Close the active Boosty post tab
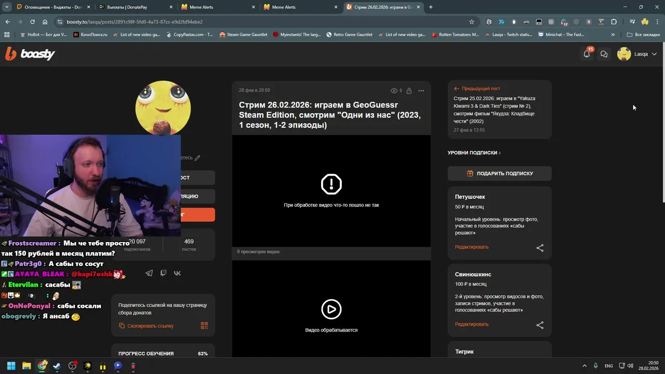This screenshot has height=374, width=665. point(419,7)
